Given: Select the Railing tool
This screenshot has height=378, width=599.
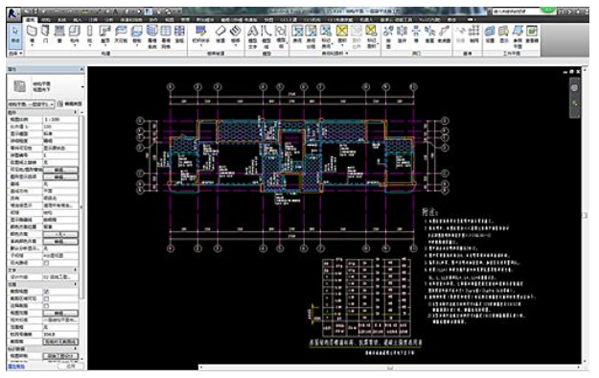Looking at the screenshot, I should point(201,35).
